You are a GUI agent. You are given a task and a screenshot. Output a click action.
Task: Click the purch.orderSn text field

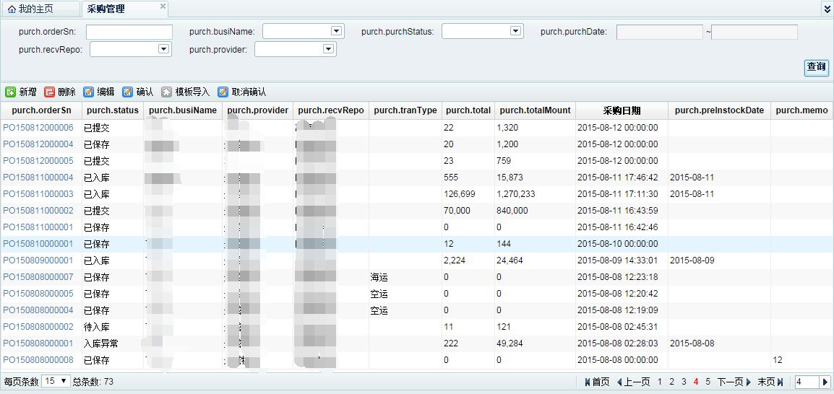[129, 32]
